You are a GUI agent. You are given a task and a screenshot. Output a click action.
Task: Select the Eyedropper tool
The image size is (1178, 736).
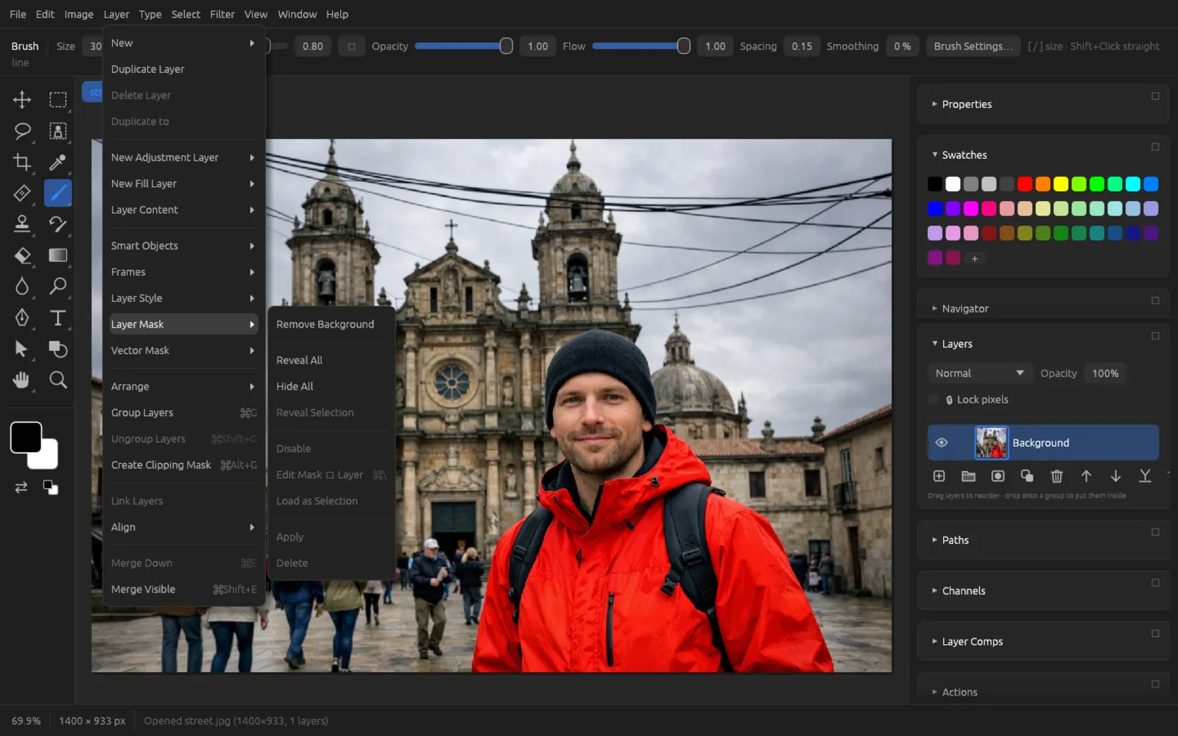(x=57, y=162)
